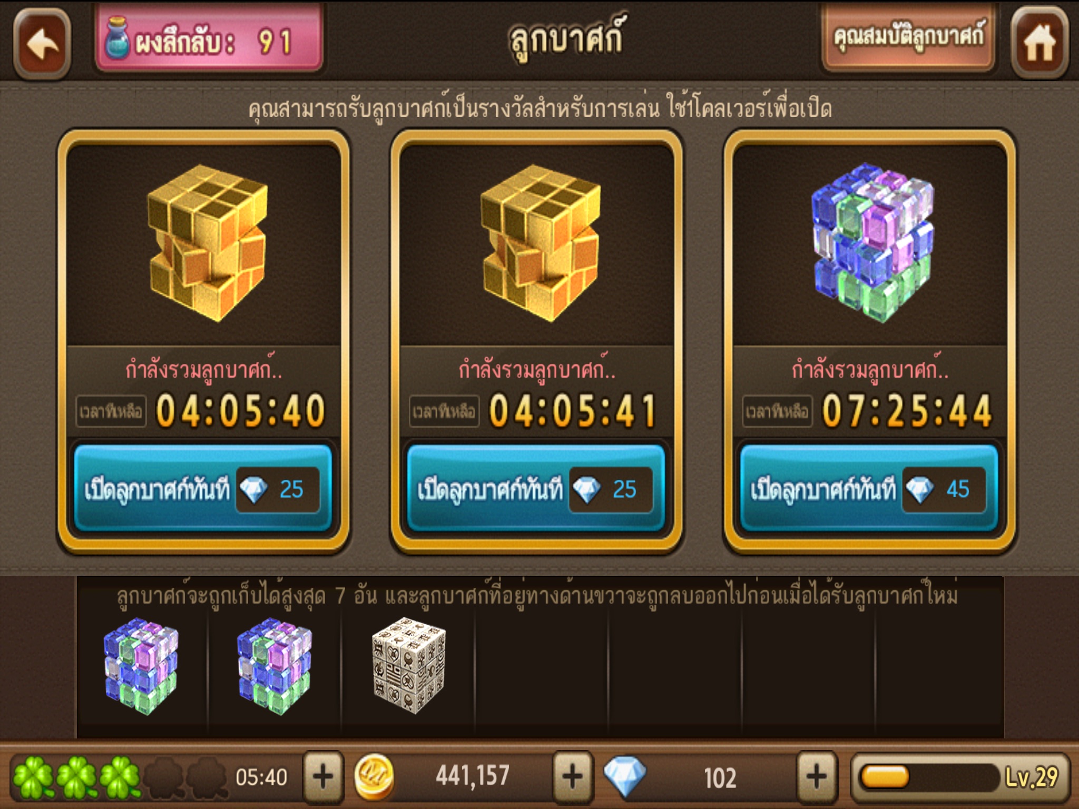Tap the back arrow icon
The height and width of the screenshot is (809, 1079).
(x=42, y=43)
